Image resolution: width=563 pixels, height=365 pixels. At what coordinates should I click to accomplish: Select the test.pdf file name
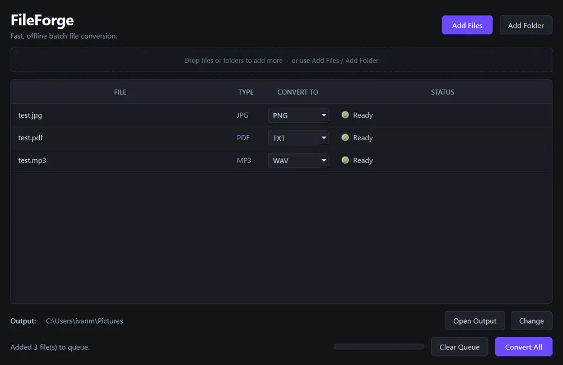[x=30, y=138]
